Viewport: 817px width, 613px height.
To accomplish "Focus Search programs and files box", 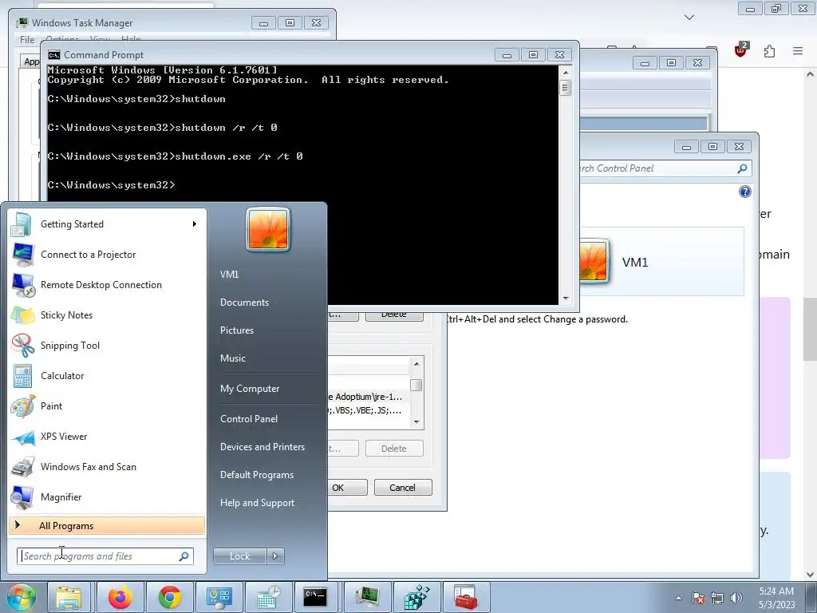I will [x=105, y=556].
